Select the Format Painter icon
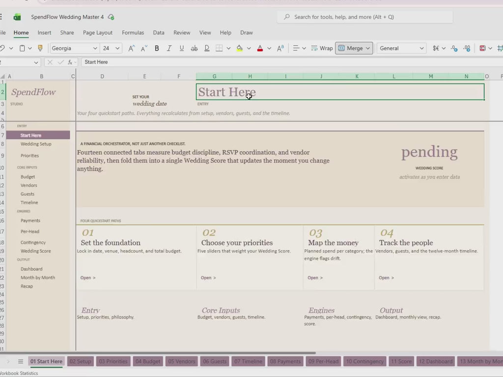This screenshot has width=503, height=377. [x=40, y=48]
